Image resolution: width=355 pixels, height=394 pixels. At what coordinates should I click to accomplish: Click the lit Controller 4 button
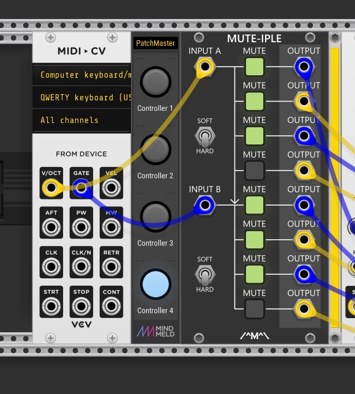click(155, 284)
